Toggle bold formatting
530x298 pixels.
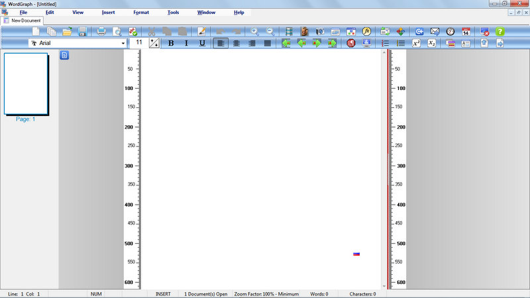click(x=171, y=43)
